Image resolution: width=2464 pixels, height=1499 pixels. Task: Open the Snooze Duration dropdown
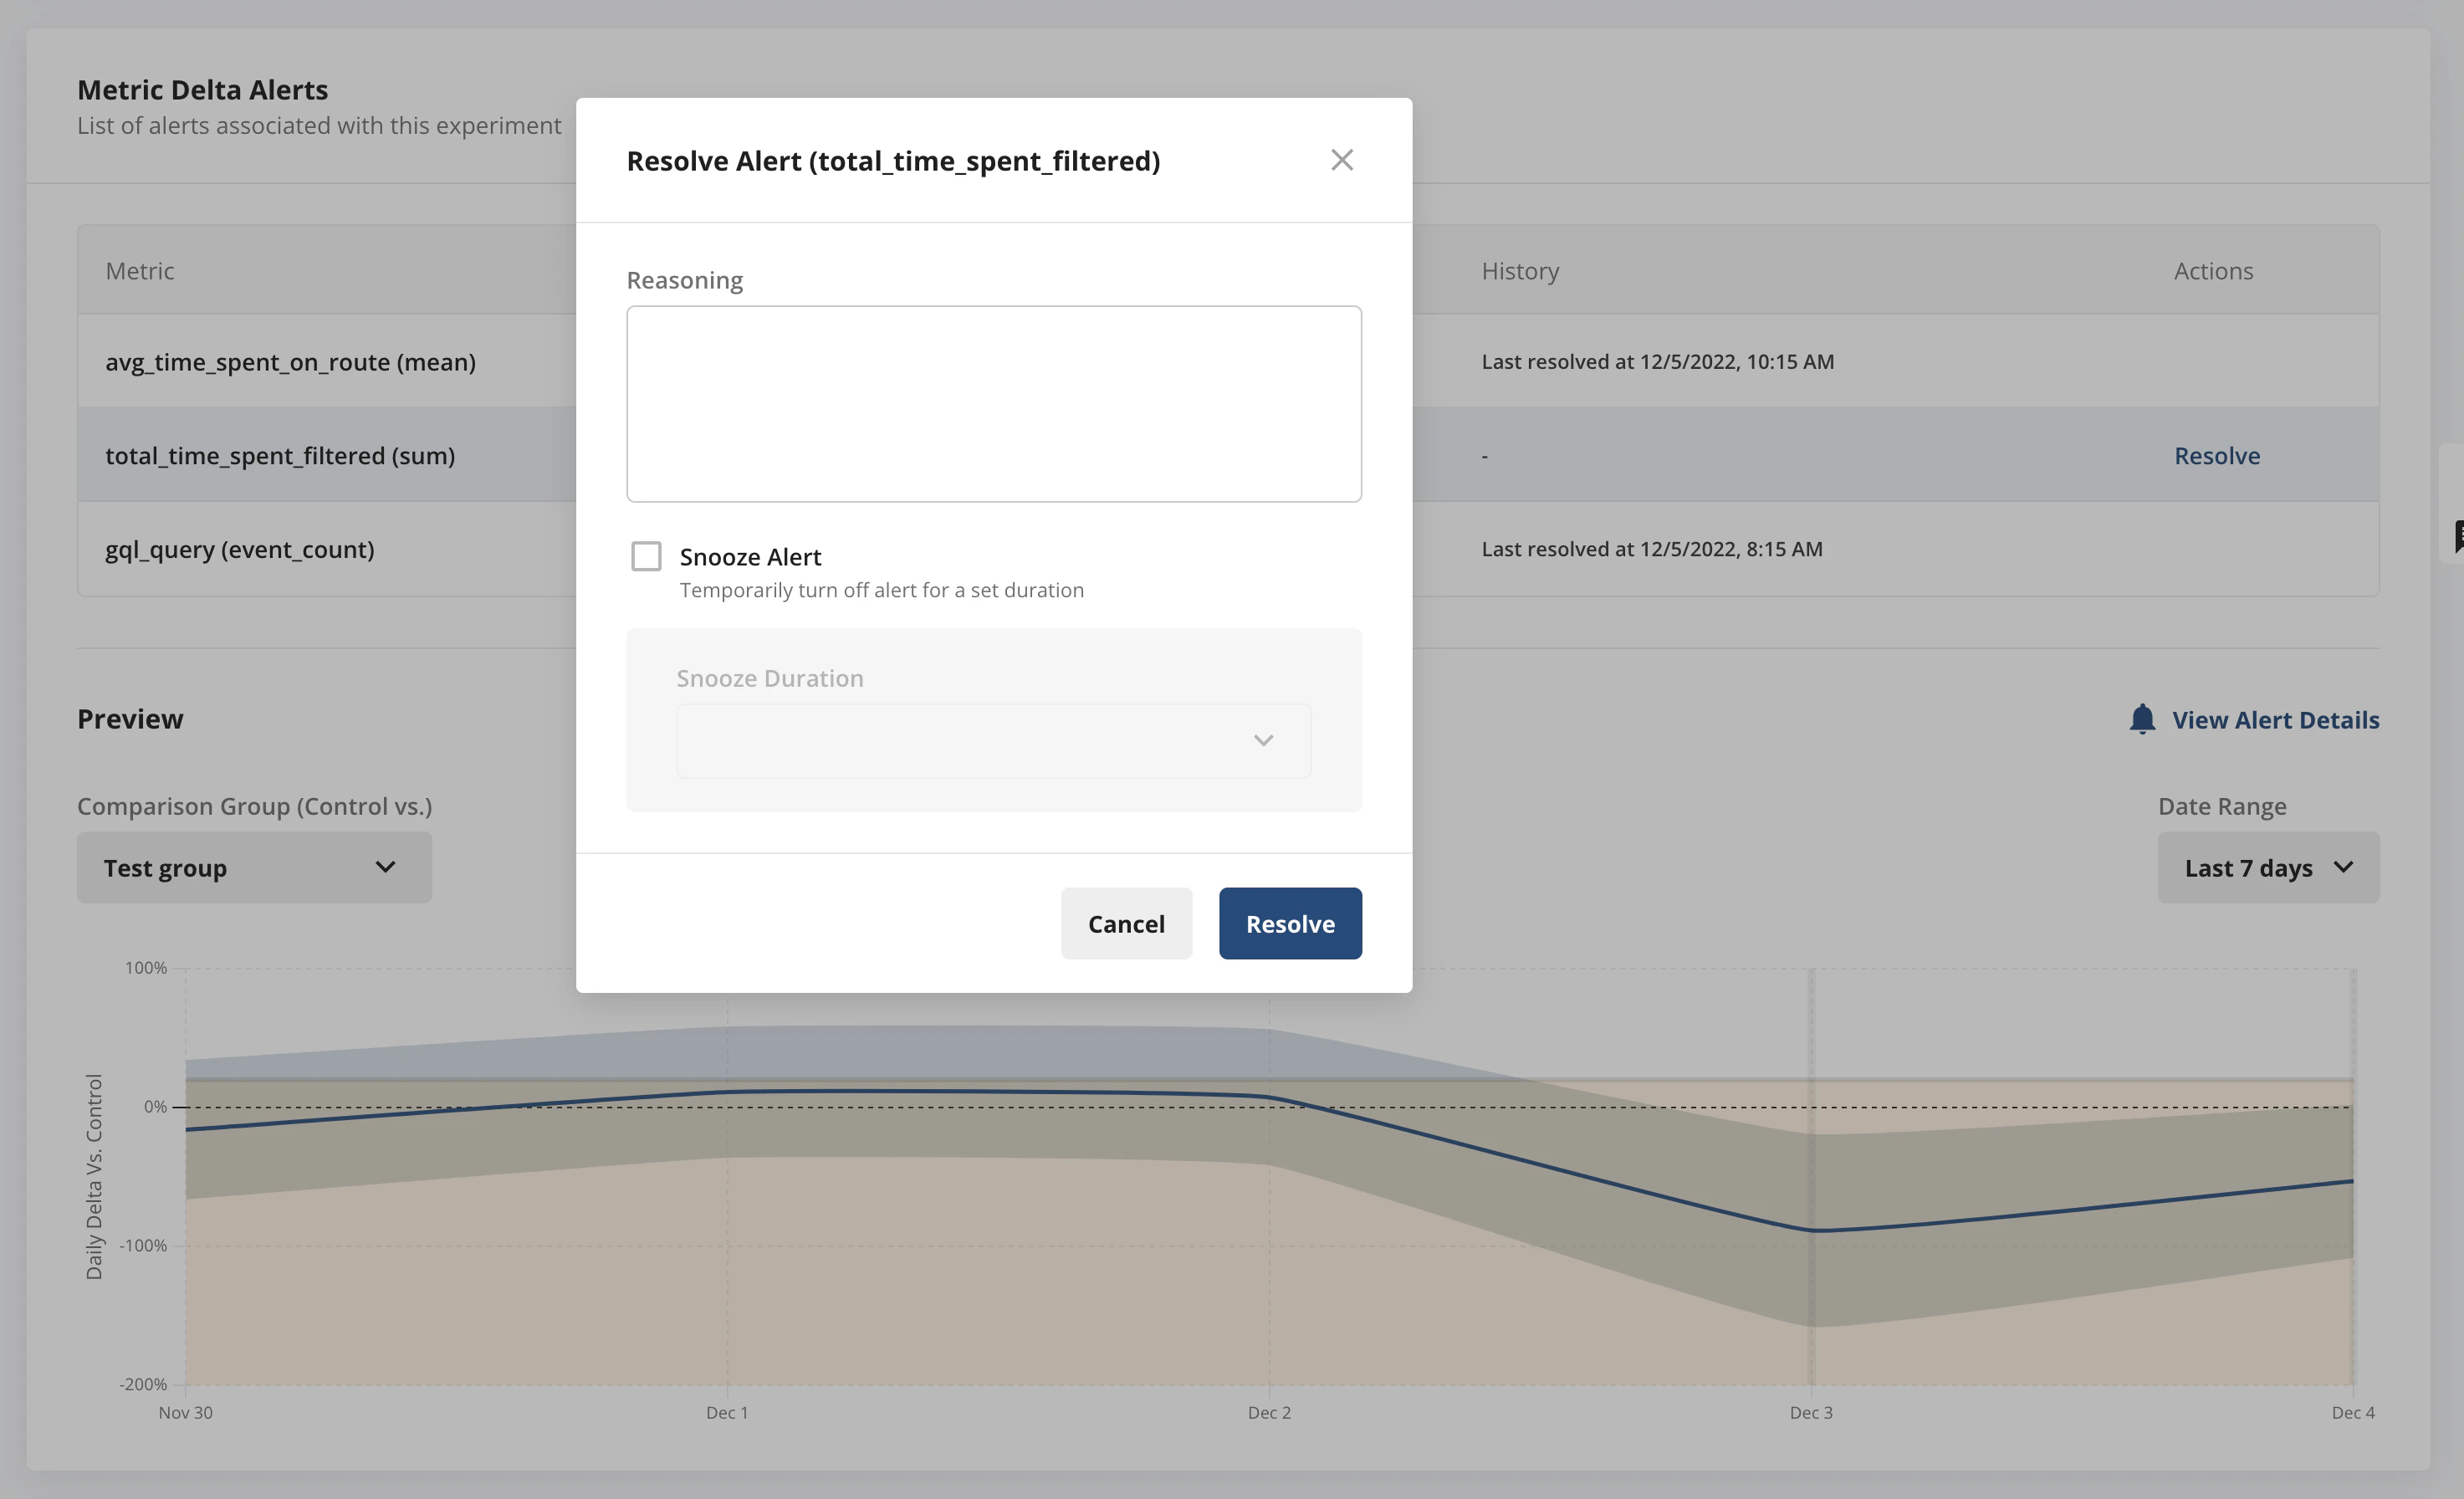[x=994, y=740]
